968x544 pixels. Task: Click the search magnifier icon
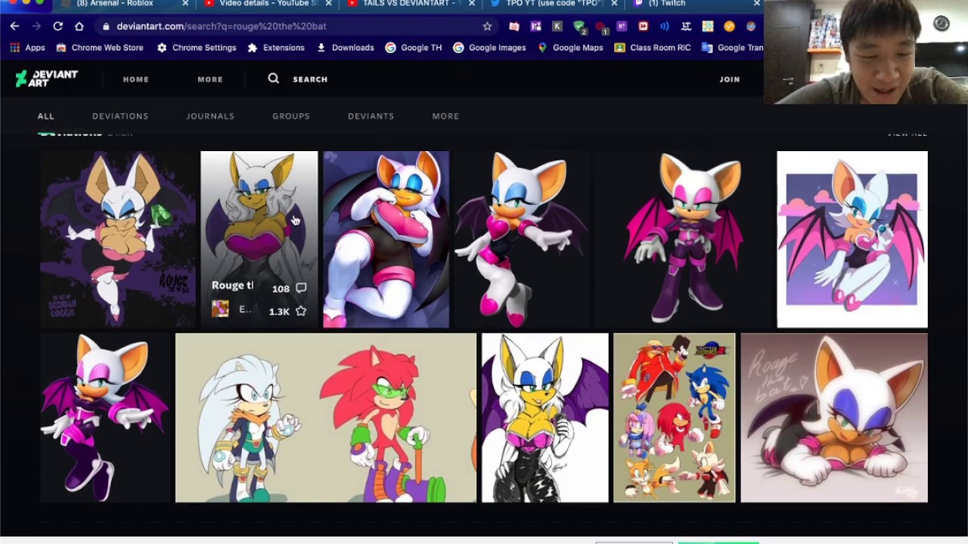[x=273, y=79]
